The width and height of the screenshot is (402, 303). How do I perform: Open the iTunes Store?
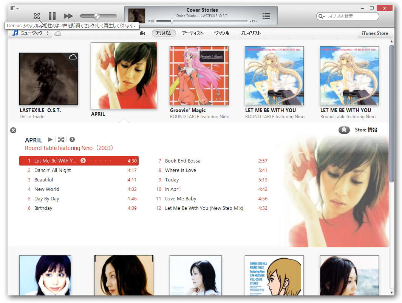[375, 33]
